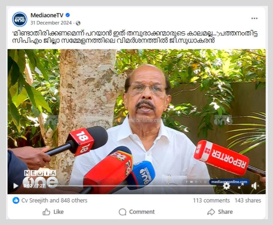View Cv Sreejith and 848 others reactions
The width and height of the screenshot is (273, 225).
[x=54, y=200]
